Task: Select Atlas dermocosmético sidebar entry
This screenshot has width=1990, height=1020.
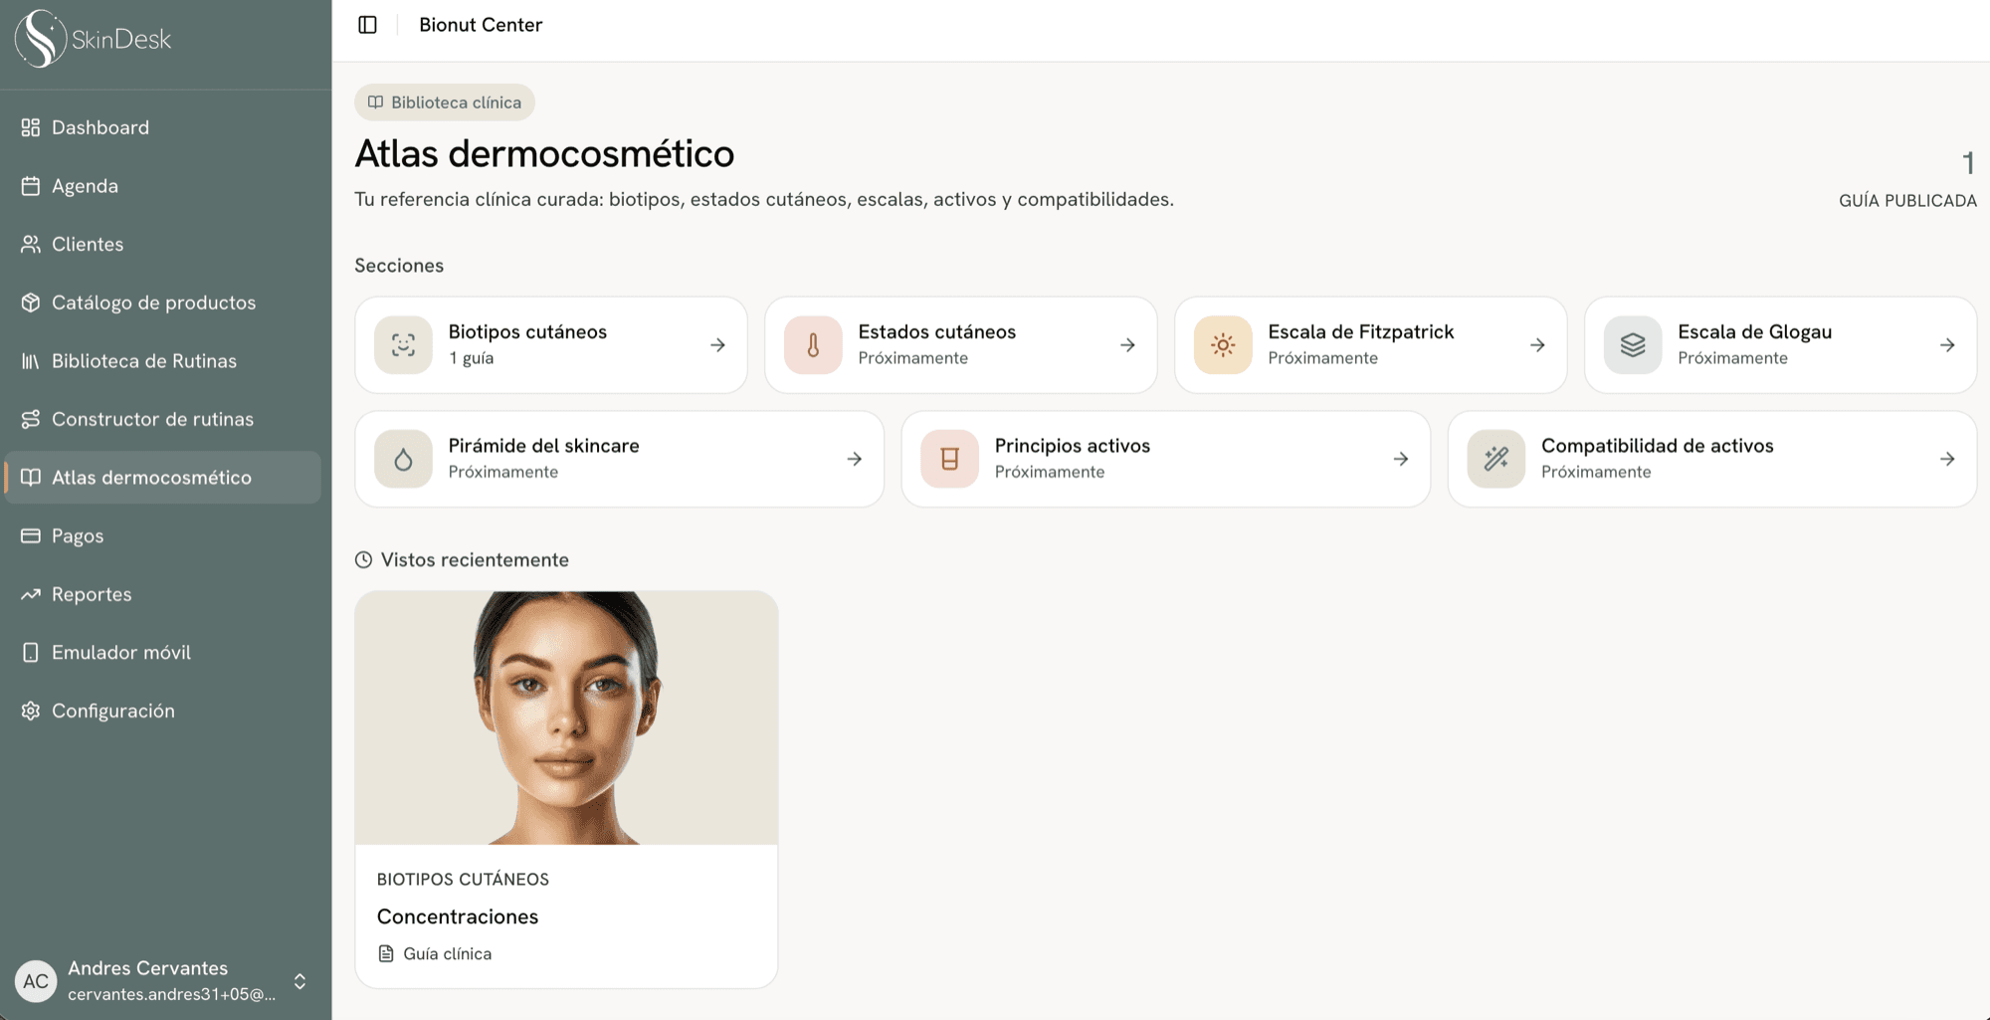Action: 163,478
